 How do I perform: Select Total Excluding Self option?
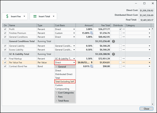pyautogui.click(x=65, y=81)
